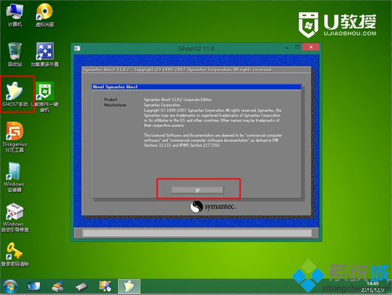Open the monitor icon in taskbar
The height and width of the screenshot is (295, 392).
[x=34, y=286]
